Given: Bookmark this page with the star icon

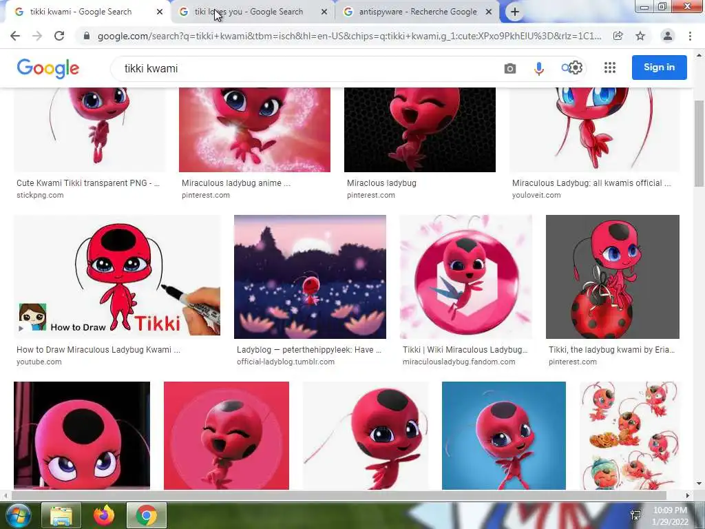Looking at the screenshot, I should pyautogui.click(x=640, y=36).
